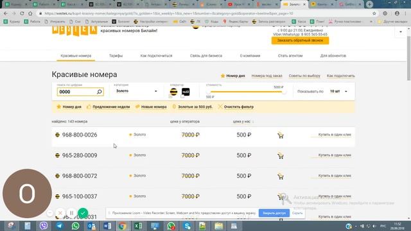Open the '10 шт' per-page dropdown
The height and width of the screenshot is (231, 411).
(x=338, y=91)
